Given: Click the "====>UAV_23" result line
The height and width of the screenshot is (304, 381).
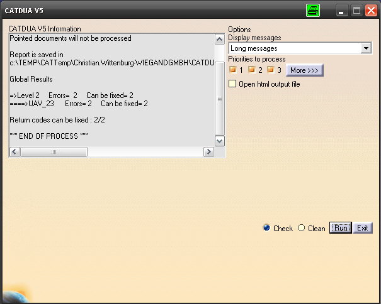Looking at the screenshot, I should tap(79, 104).
